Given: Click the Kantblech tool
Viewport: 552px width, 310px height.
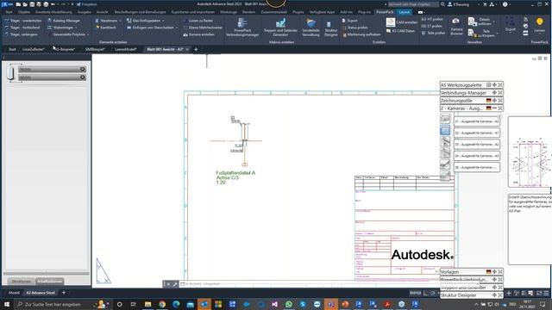Looking at the screenshot, I should click(105, 28).
